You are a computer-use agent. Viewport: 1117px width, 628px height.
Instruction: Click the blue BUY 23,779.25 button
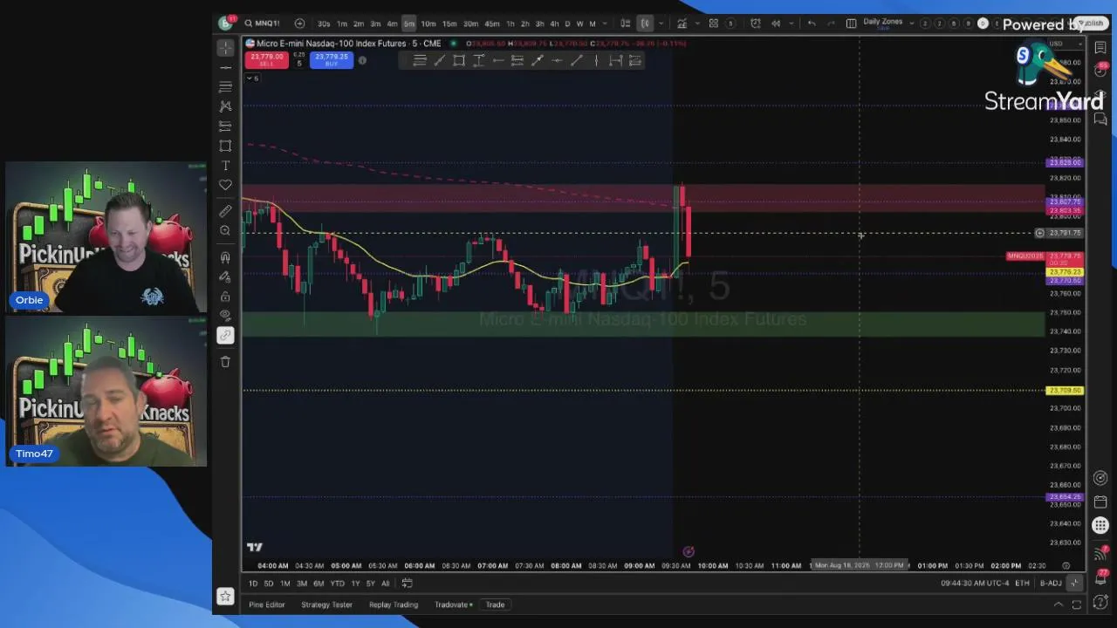click(332, 60)
